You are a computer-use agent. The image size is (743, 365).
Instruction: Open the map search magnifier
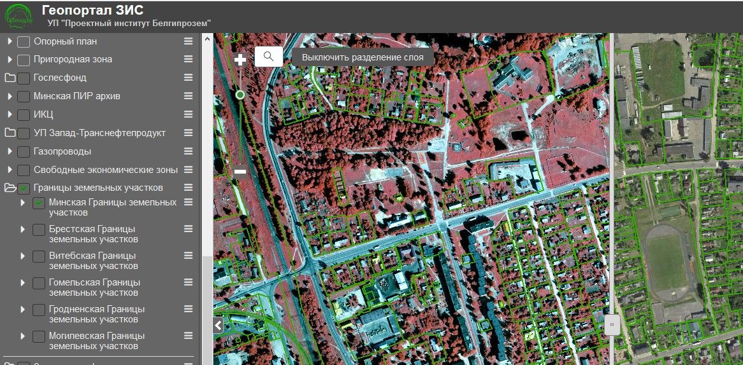(268, 57)
